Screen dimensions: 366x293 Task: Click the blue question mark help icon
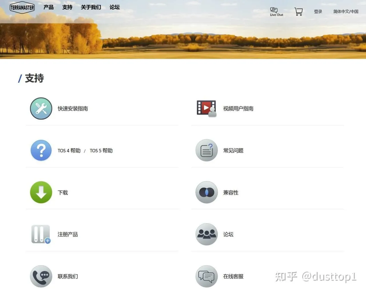click(41, 150)
